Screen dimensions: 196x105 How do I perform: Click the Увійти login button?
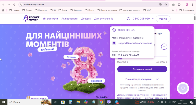[163, 19]
